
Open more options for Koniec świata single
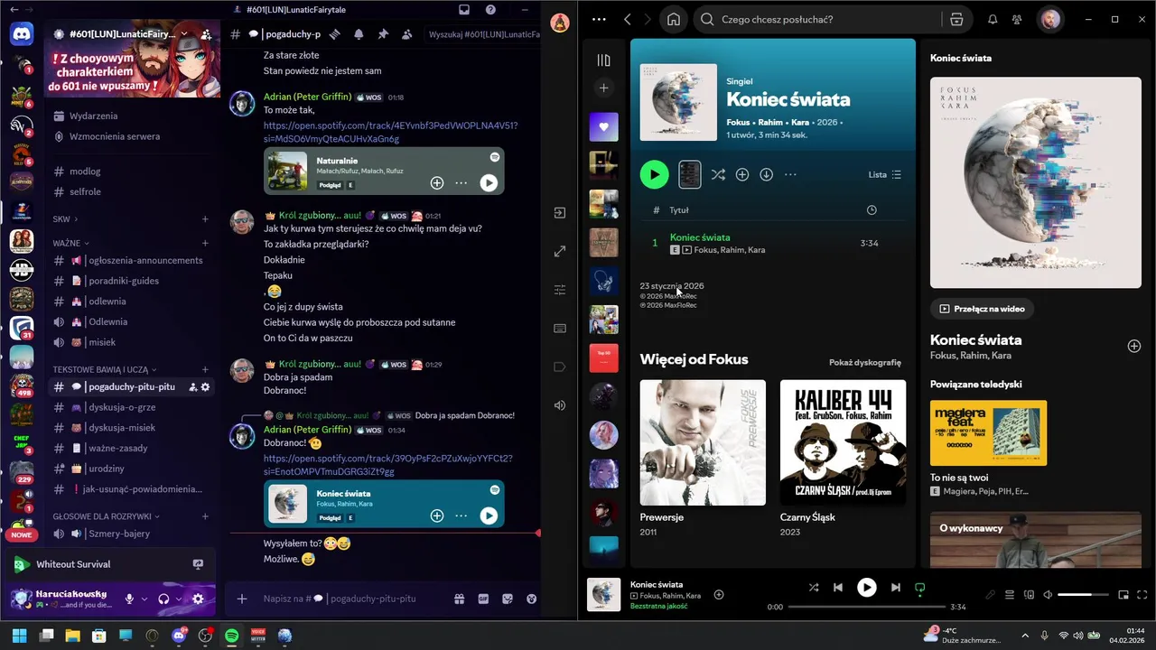(790, 174)
